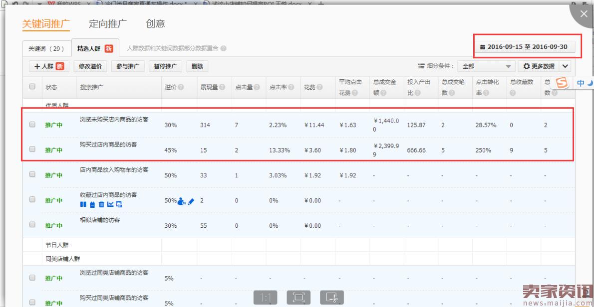Check the box for 店内商品放入购物车的访客 row
Image resolution: width=594 pixels, height=307 pixels.
click(x=32, y=175)
